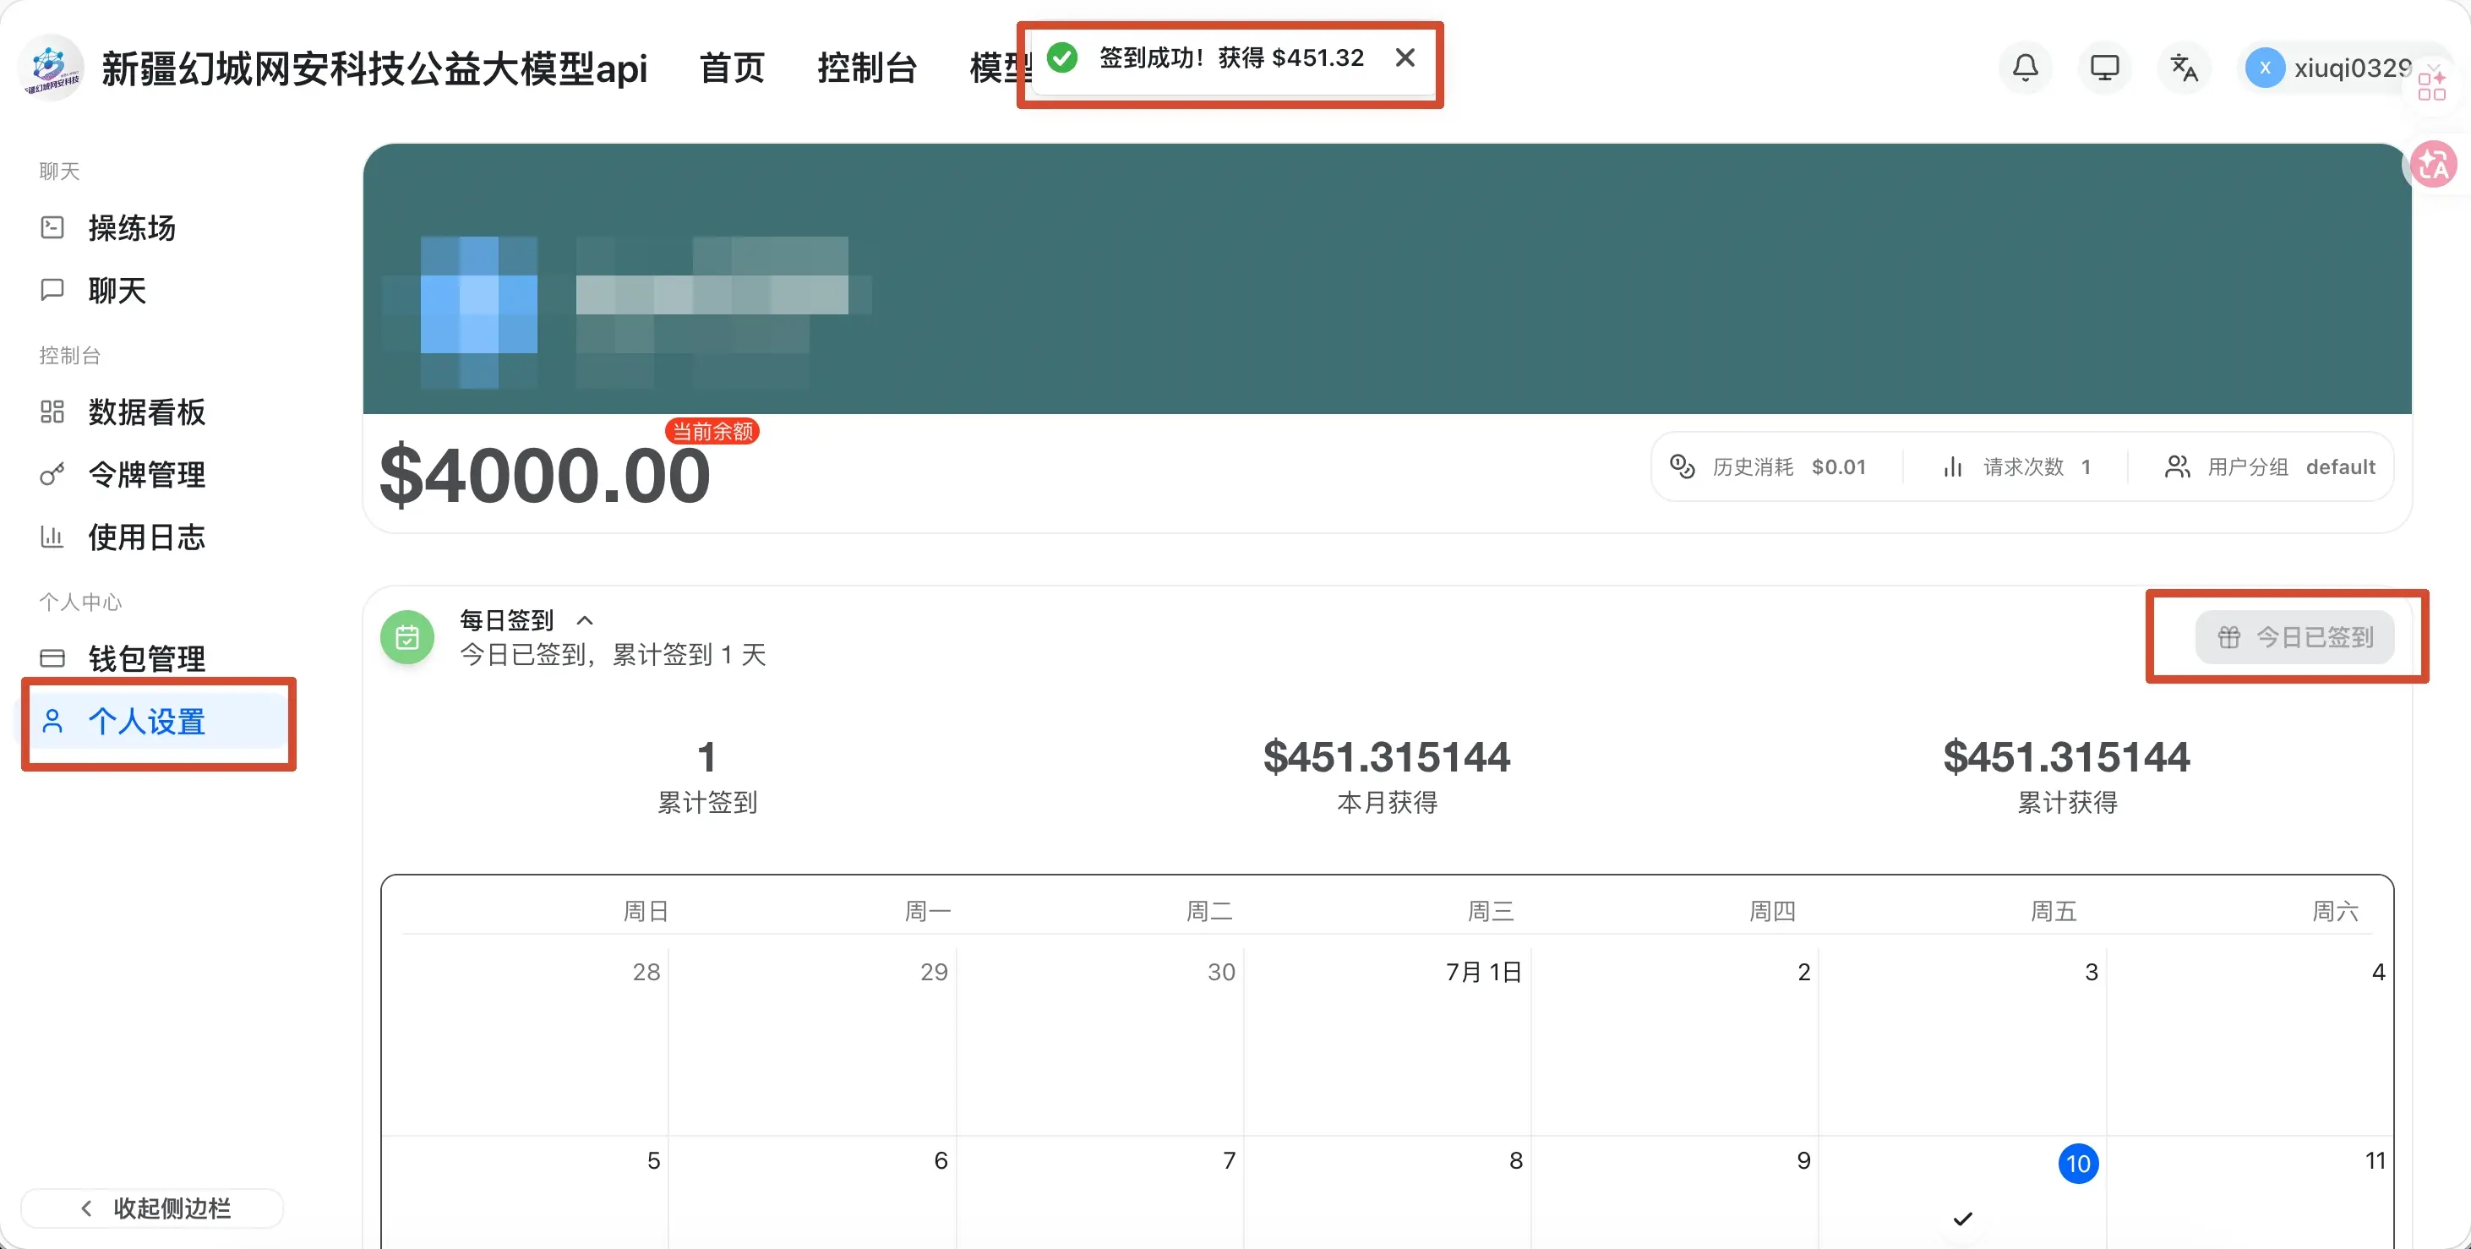
Task: Click the site logo image
Action: pos(51,67)
